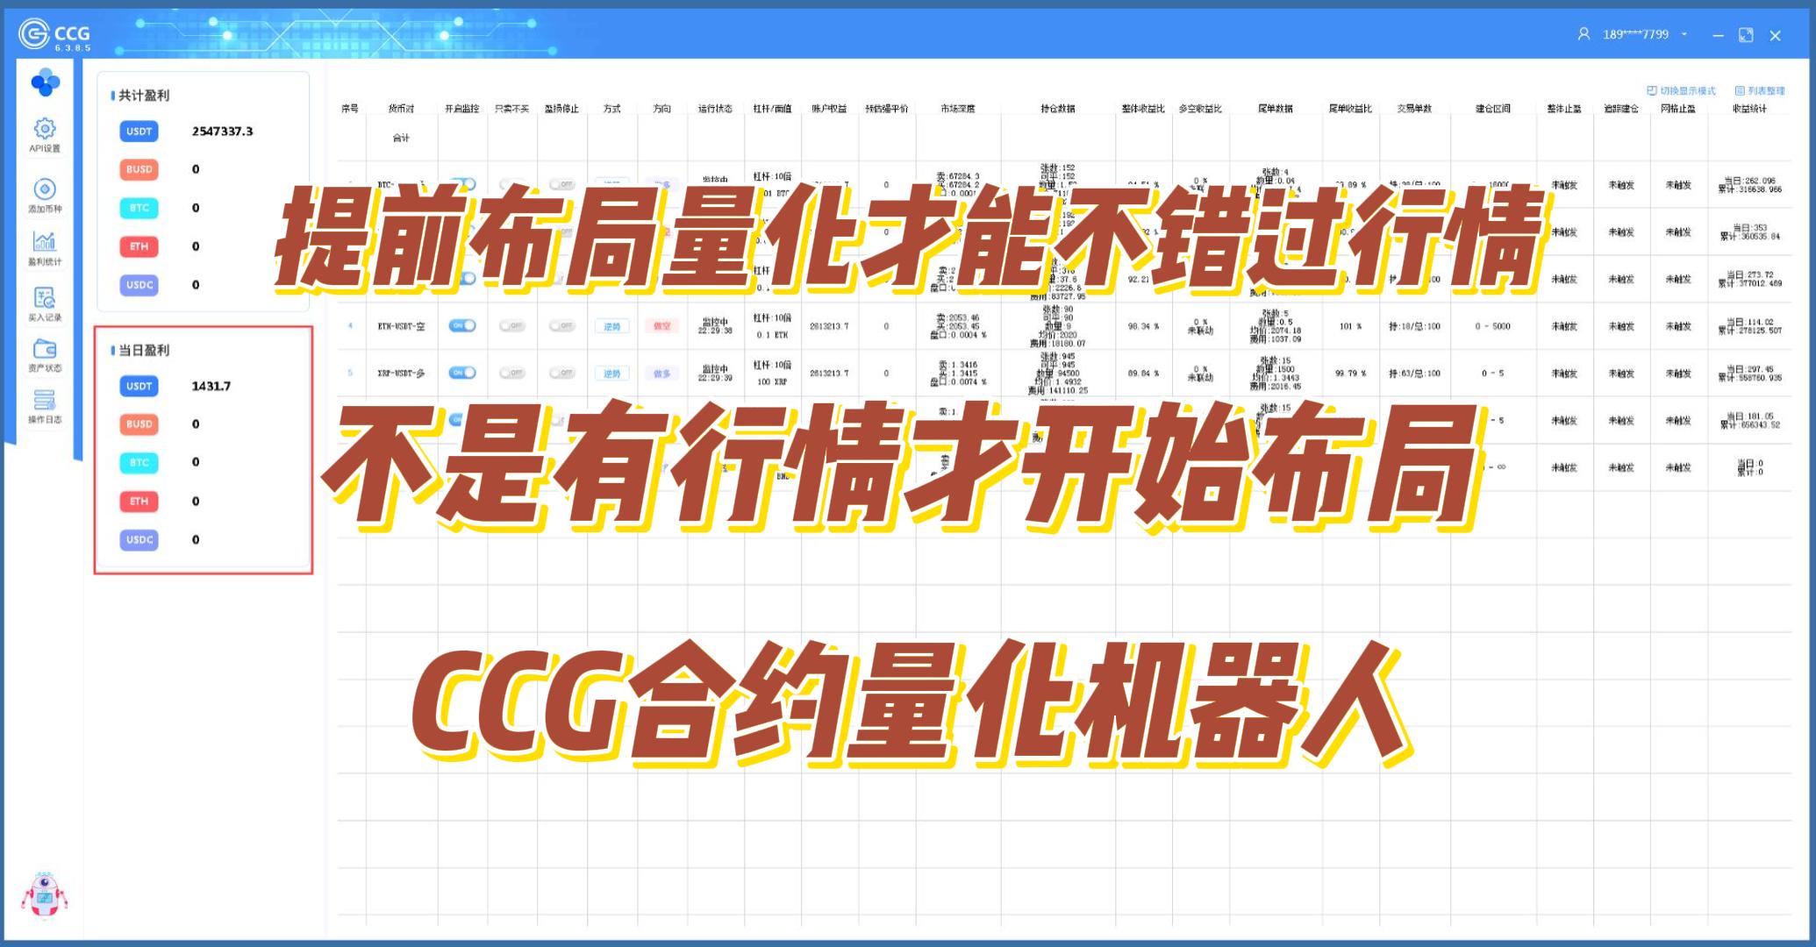Click the 收益统计 column header
The width and height of the screenshot is (1816, 947).
(x=1749, y=109)
